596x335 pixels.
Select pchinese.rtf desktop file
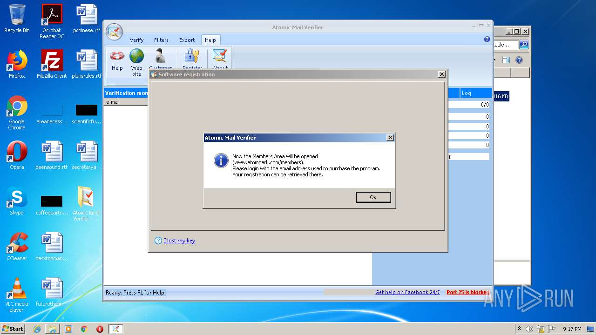tap(87, 19)
